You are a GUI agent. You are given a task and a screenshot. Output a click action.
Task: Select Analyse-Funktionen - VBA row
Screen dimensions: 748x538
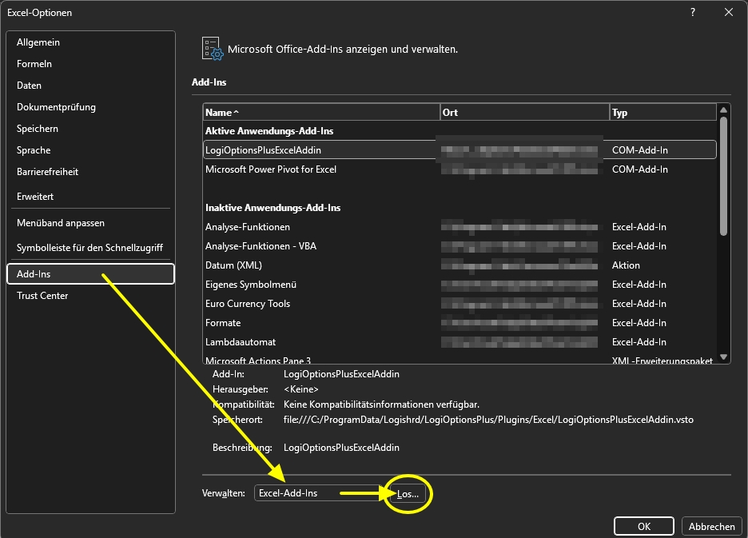coord(261,246)
